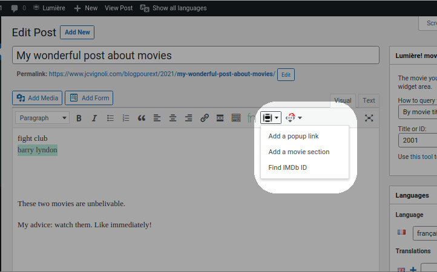Click the Title or ID field with 2001
Image resolution: width=437 pixels, height=272 pixels.
pos(418,140)
